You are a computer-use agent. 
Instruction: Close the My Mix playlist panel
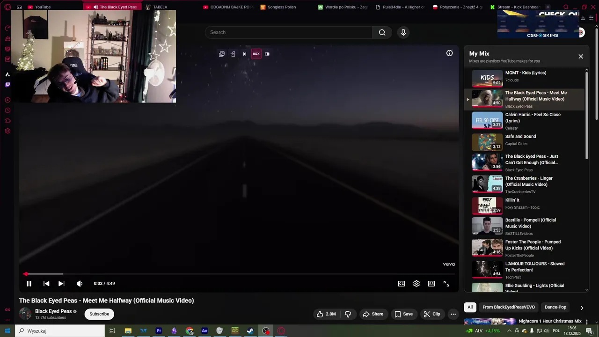point(581,56)
